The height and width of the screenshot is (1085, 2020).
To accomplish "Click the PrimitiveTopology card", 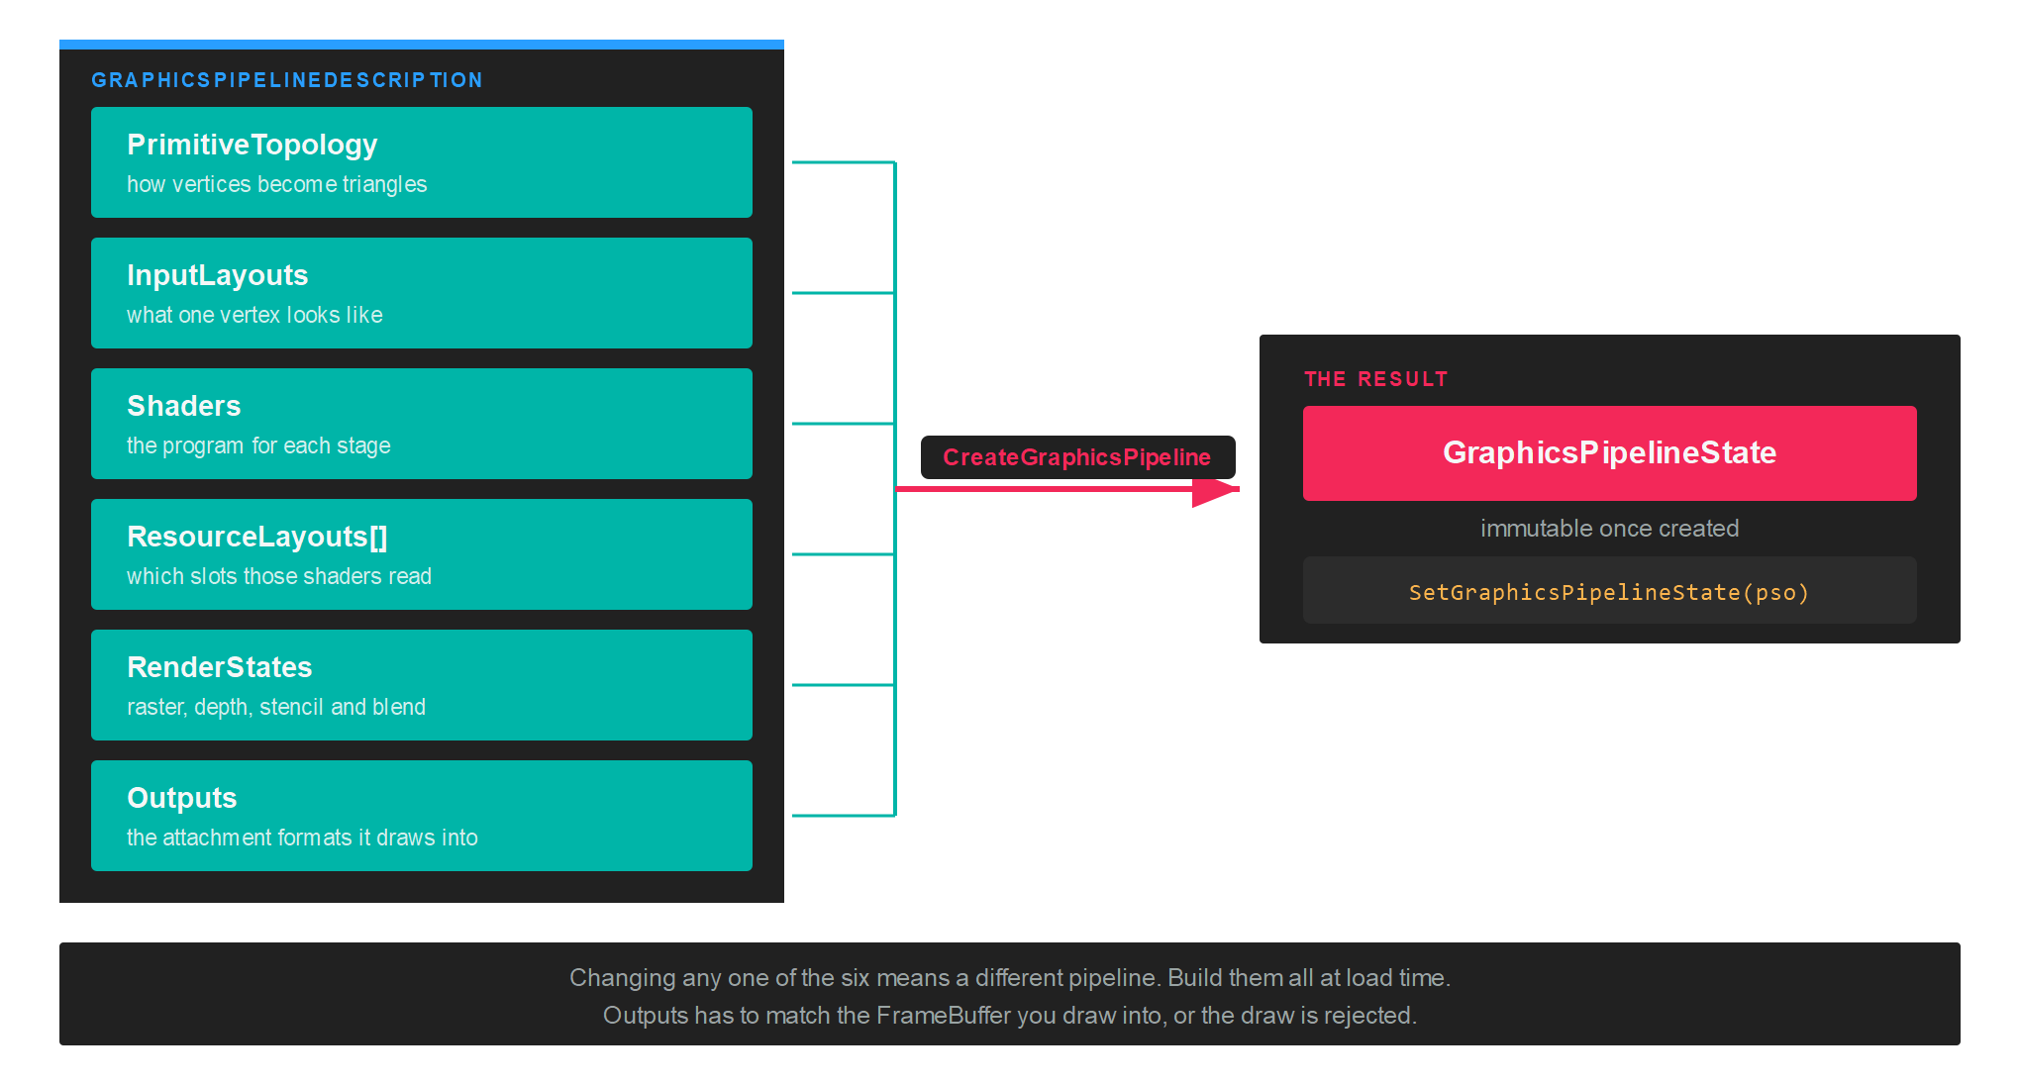I will pyautogui.click(x=422, y=162).
